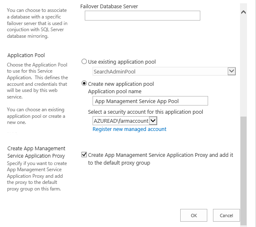Click the proxy checkbox's label text

pos(161,159)
